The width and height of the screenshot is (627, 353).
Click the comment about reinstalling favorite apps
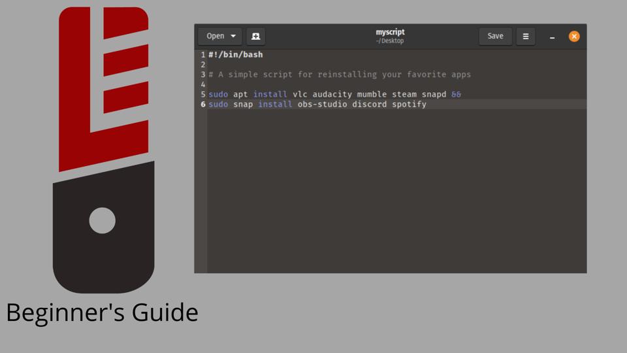(340, 75)
